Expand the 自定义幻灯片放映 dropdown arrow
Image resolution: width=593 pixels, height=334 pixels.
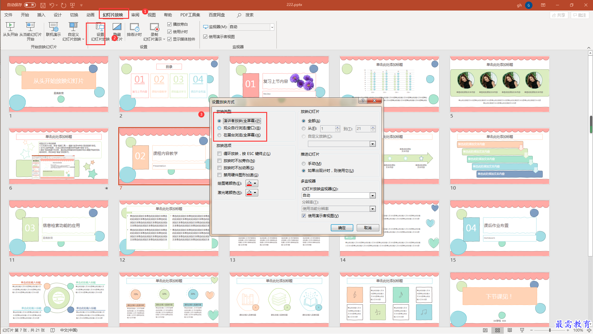[x=83, y=39]
